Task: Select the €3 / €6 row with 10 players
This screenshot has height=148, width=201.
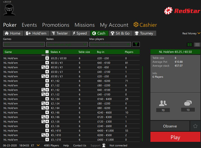Action: (x=71, y=112)
